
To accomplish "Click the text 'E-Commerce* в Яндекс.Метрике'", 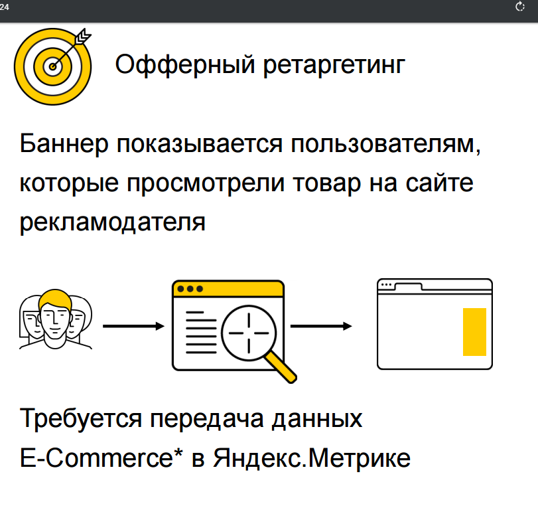I will coord(215,458).
